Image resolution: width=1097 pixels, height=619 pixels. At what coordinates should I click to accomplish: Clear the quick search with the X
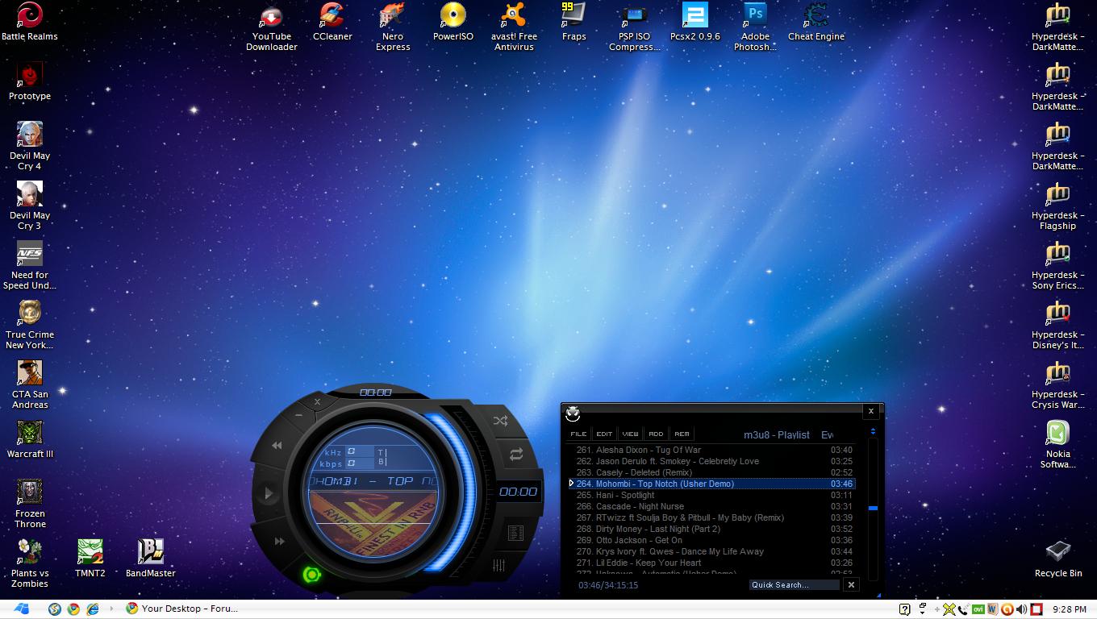coord(851,585)
